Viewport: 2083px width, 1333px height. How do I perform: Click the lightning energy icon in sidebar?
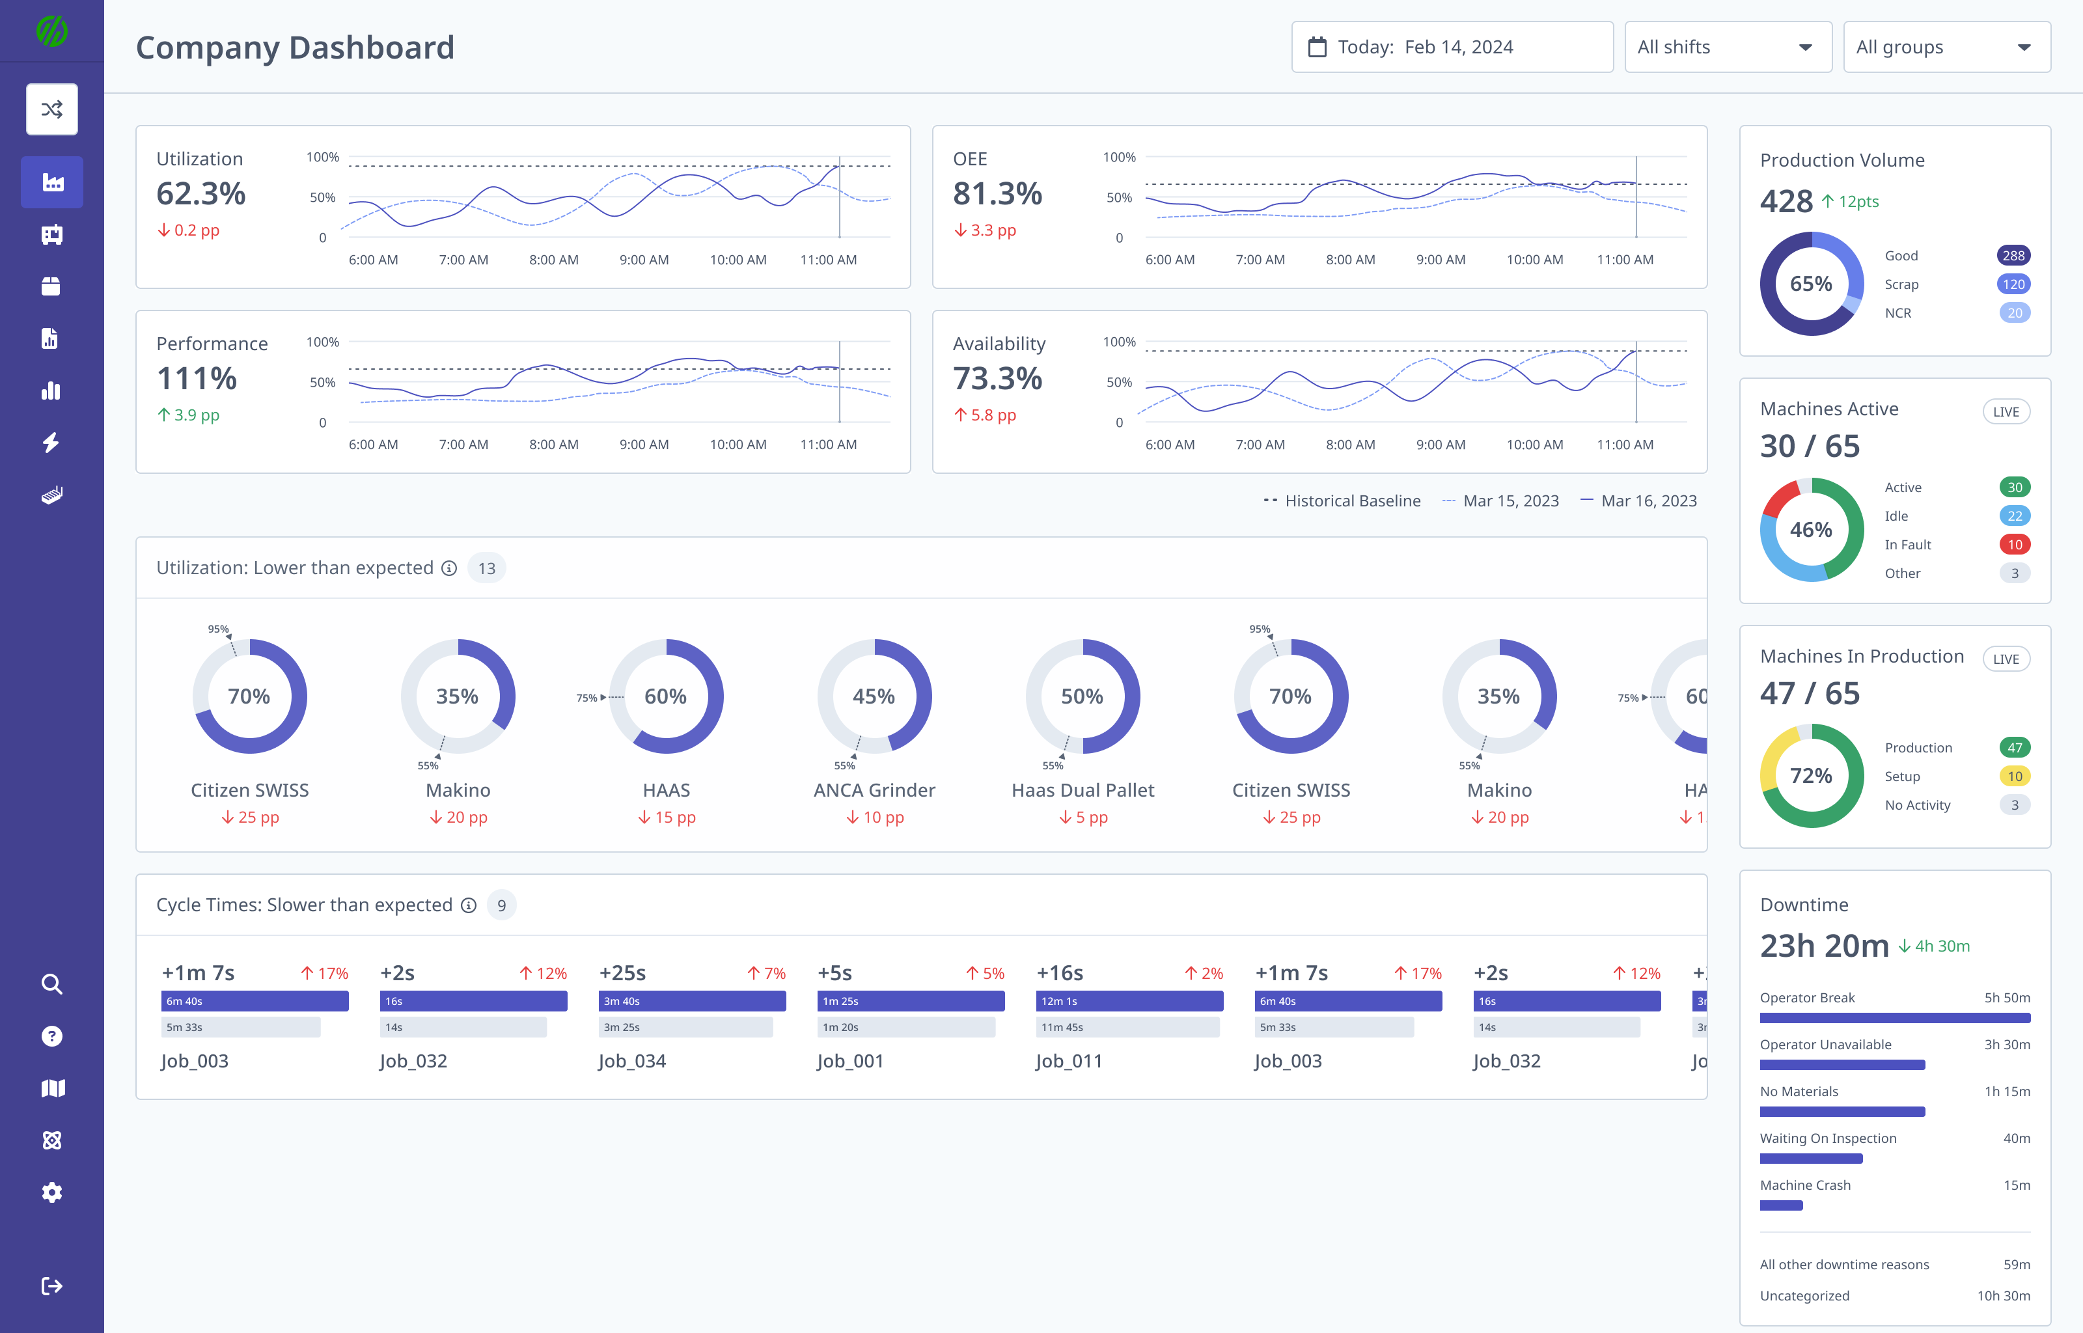click(52, 443)
